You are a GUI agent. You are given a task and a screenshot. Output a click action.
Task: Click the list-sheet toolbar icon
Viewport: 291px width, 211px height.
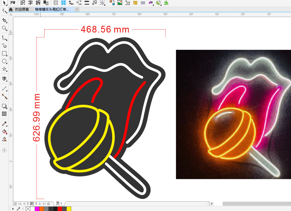56,3
